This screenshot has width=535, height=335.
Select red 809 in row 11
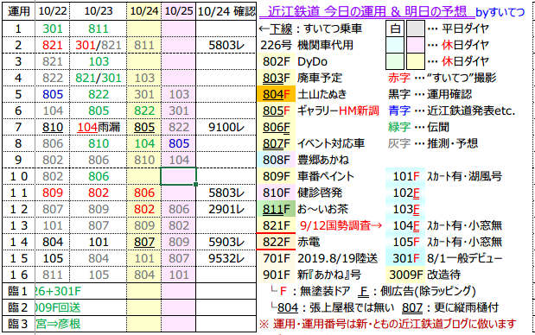point(53,193)
